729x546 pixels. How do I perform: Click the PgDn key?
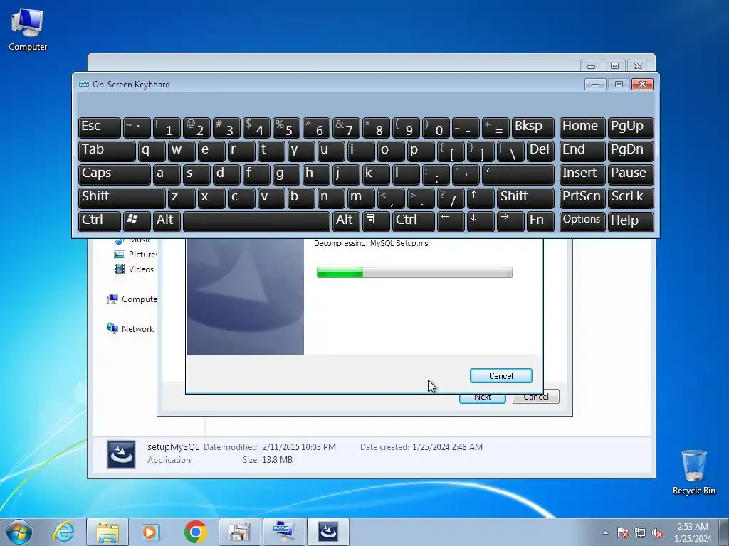pyautogui.click(x=631, y=151)
